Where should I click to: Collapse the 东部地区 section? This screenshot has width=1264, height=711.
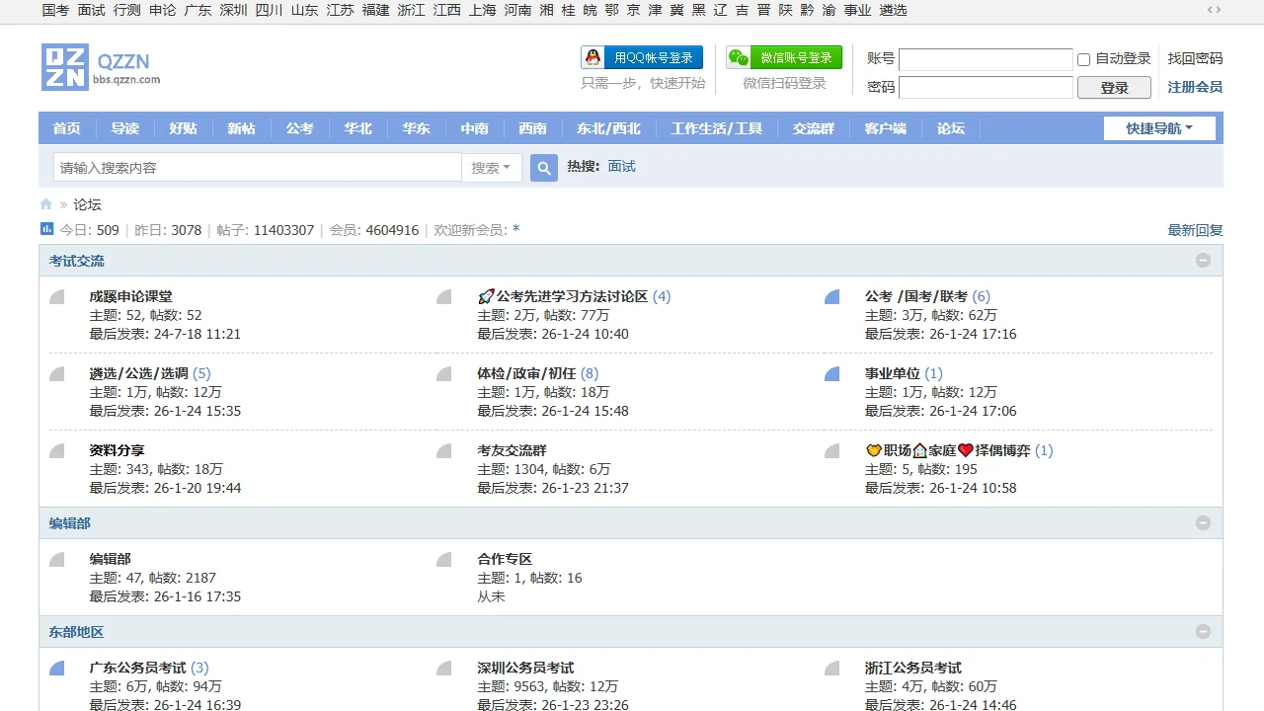pyautogui.click(x=1203, y=632)
